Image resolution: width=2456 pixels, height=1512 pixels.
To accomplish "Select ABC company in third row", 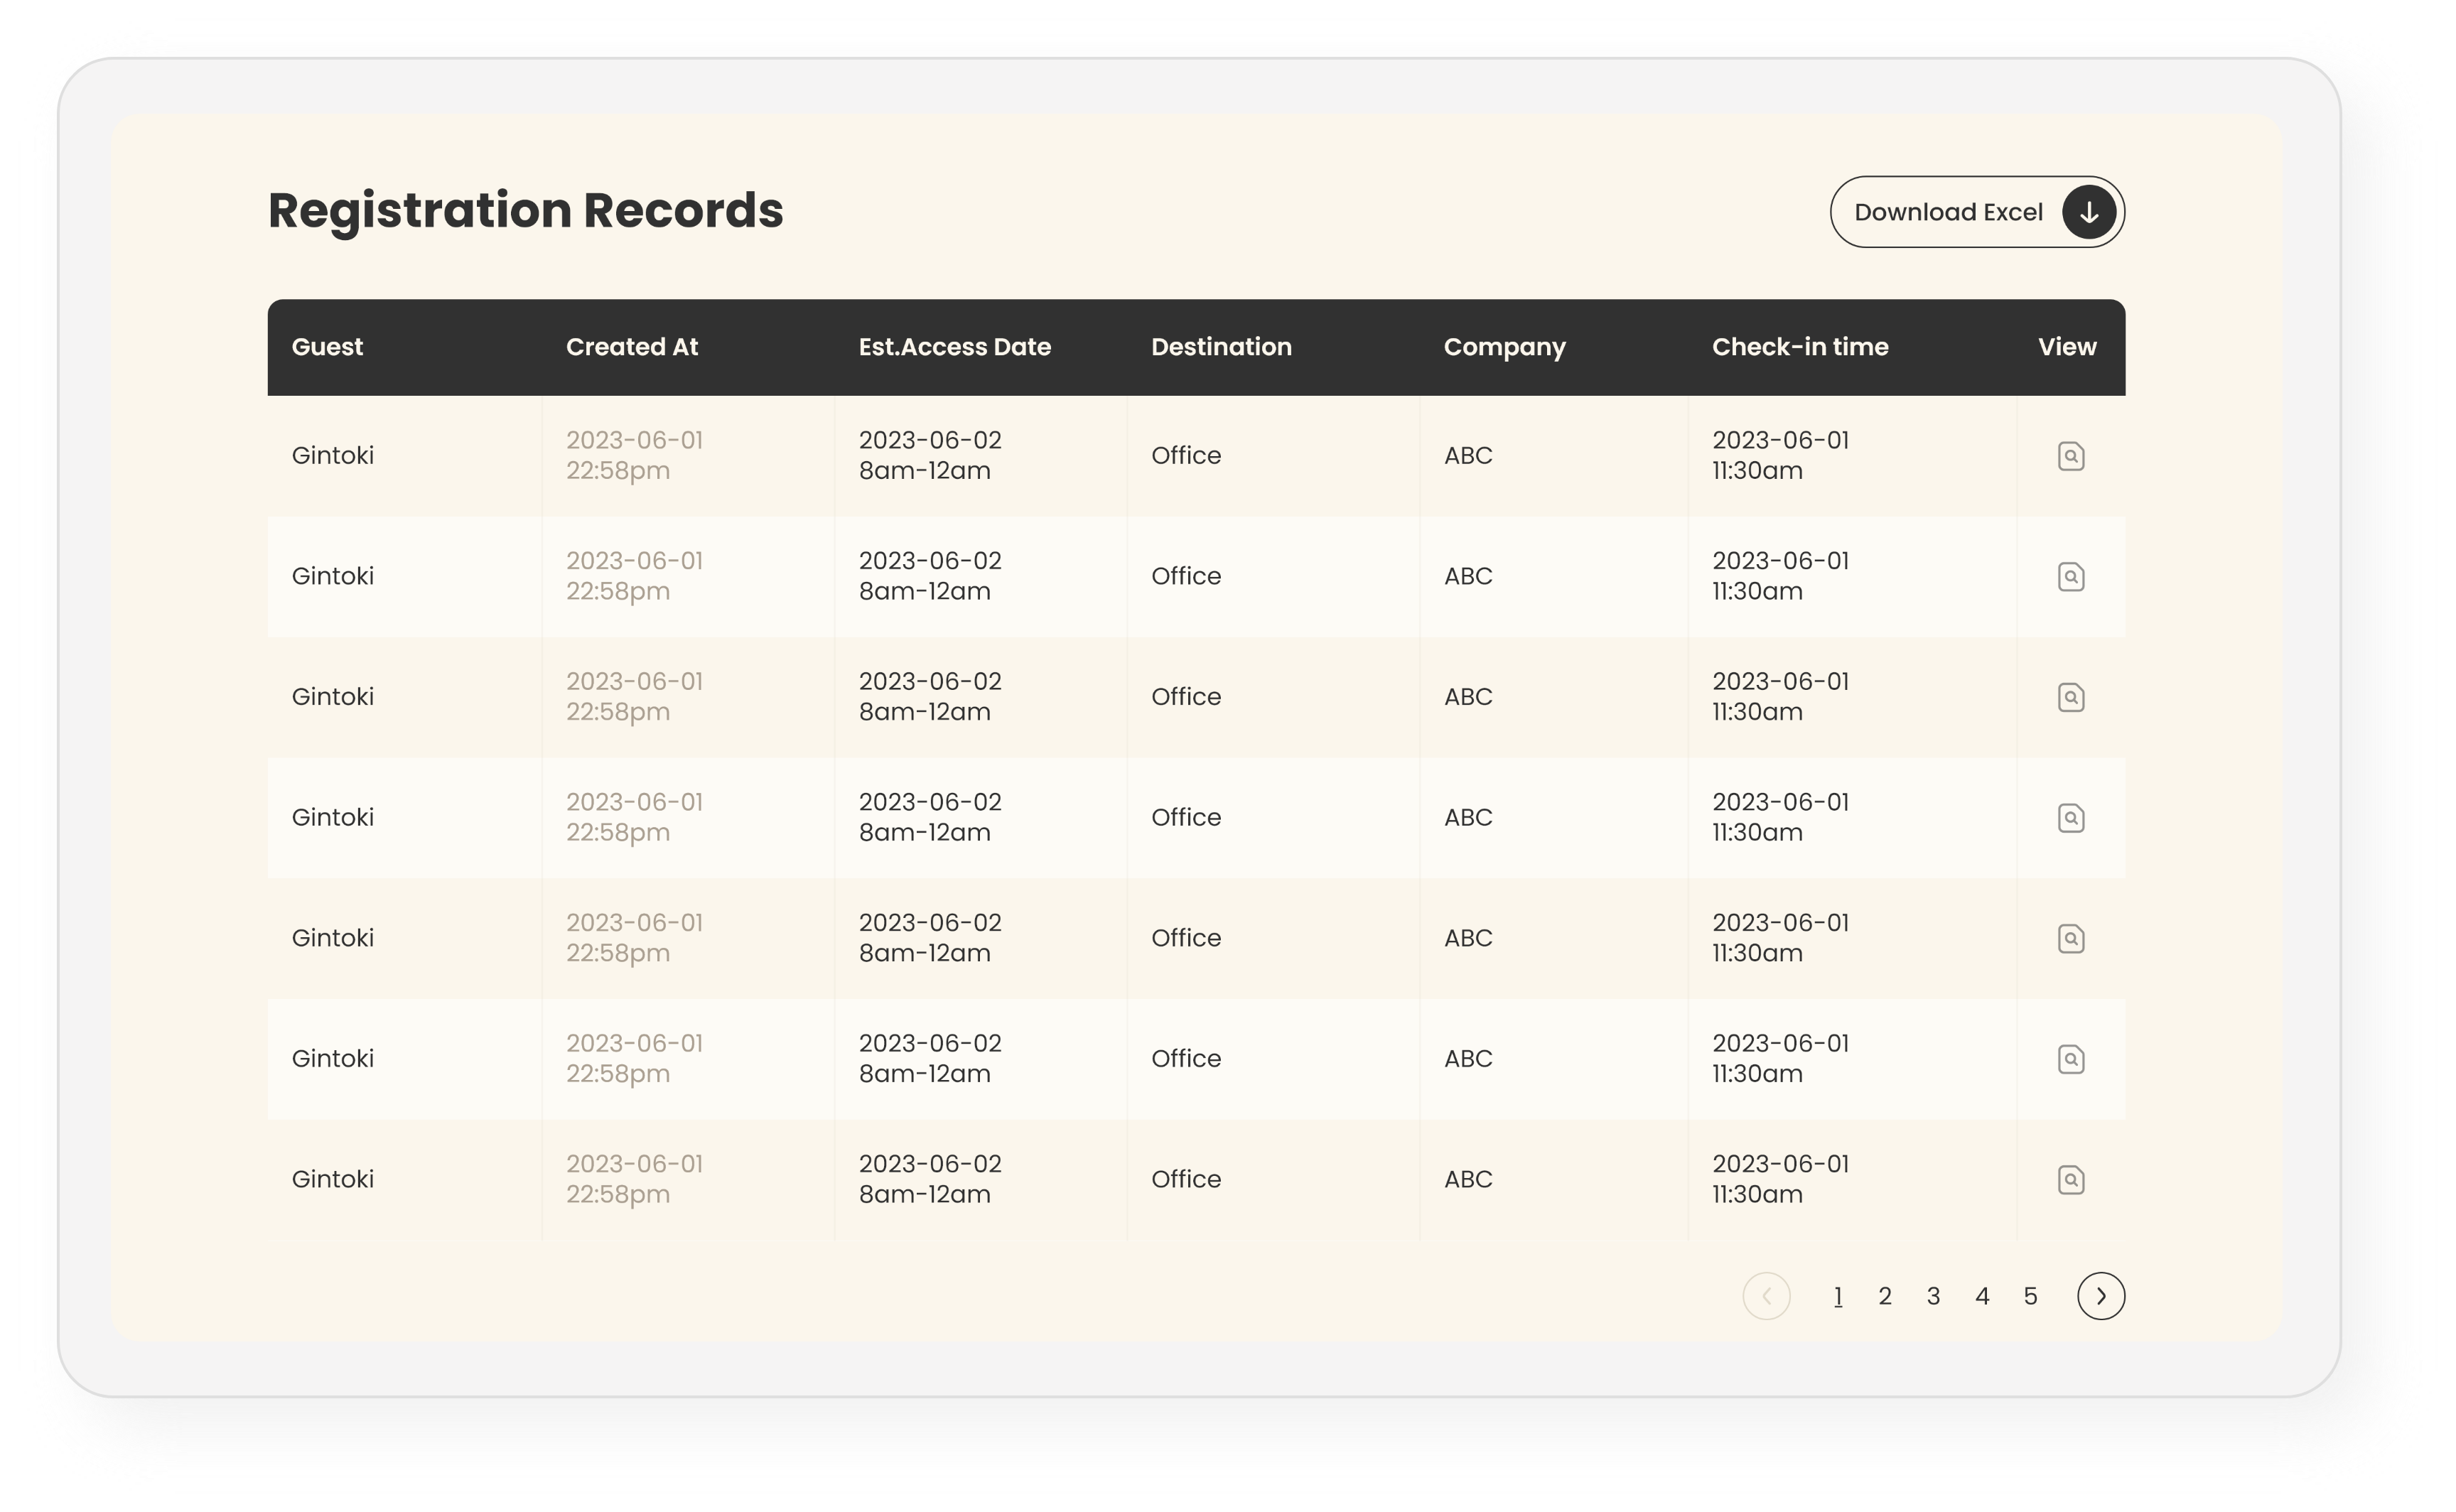I will click(x=1468, y=697).
